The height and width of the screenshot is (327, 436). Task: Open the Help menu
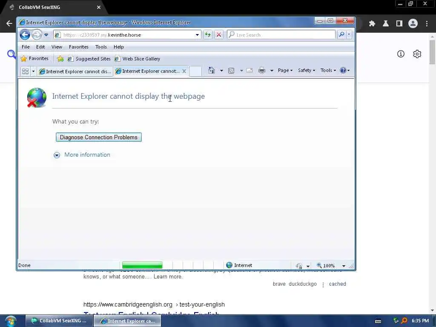[119, 47]
